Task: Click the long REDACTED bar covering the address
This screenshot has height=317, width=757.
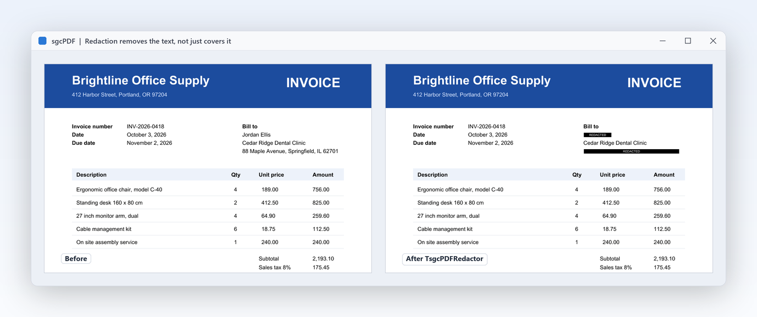Action: coord(631,151)
